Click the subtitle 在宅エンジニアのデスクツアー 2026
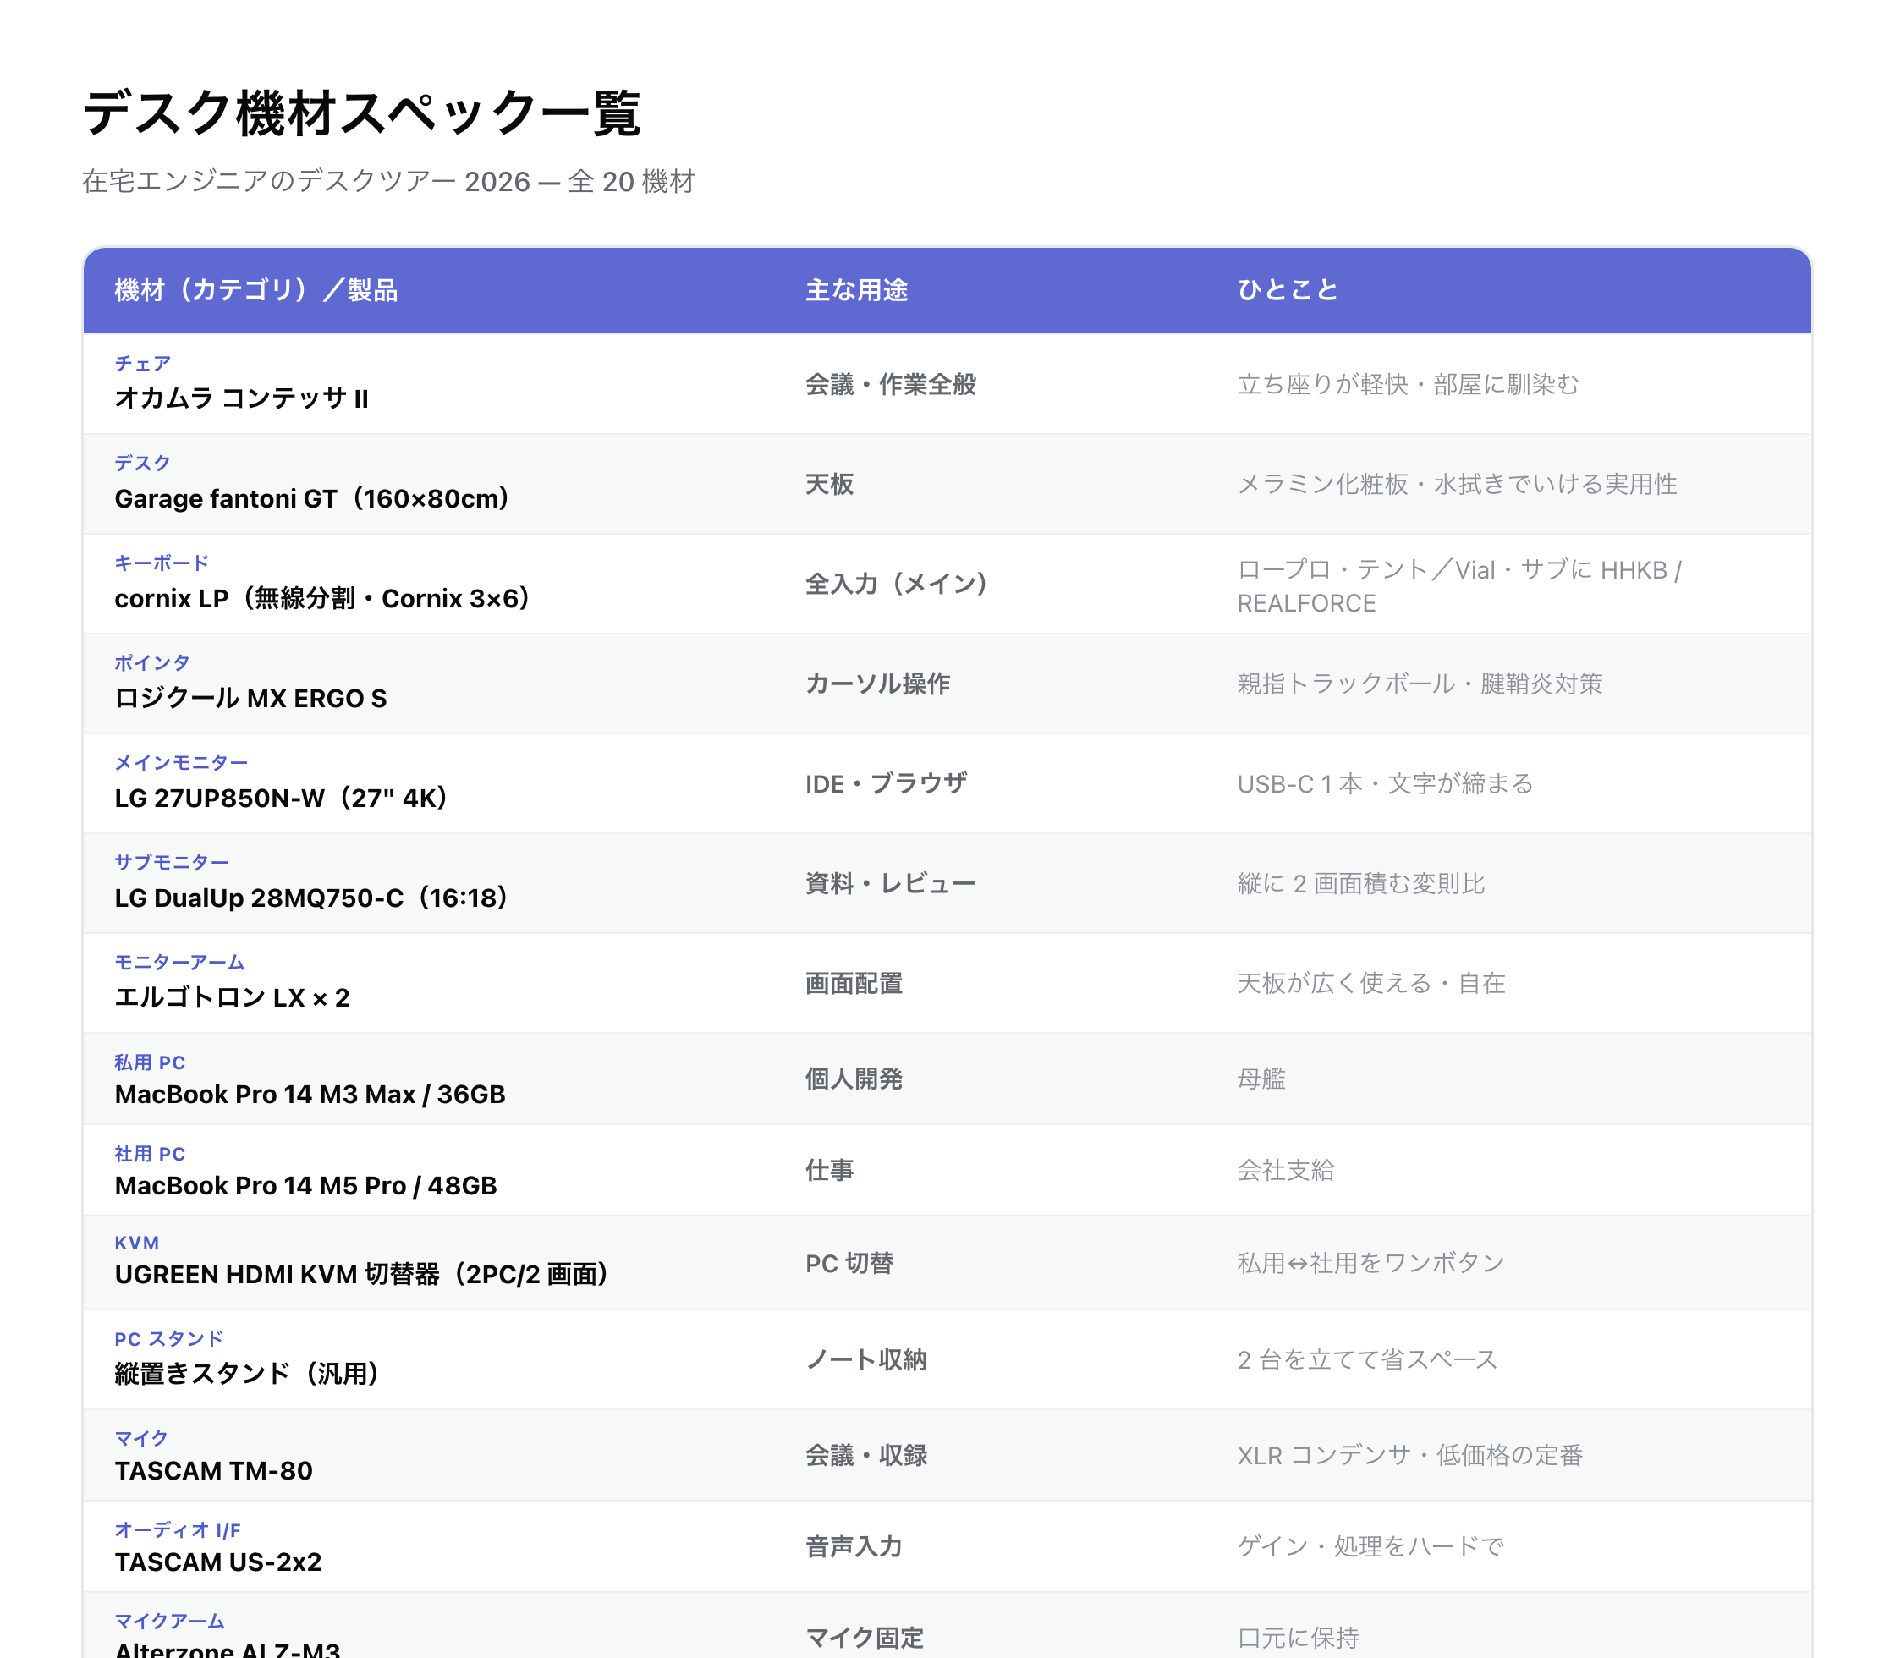This screenshot has width=1895, height=1658. [305, 181]
